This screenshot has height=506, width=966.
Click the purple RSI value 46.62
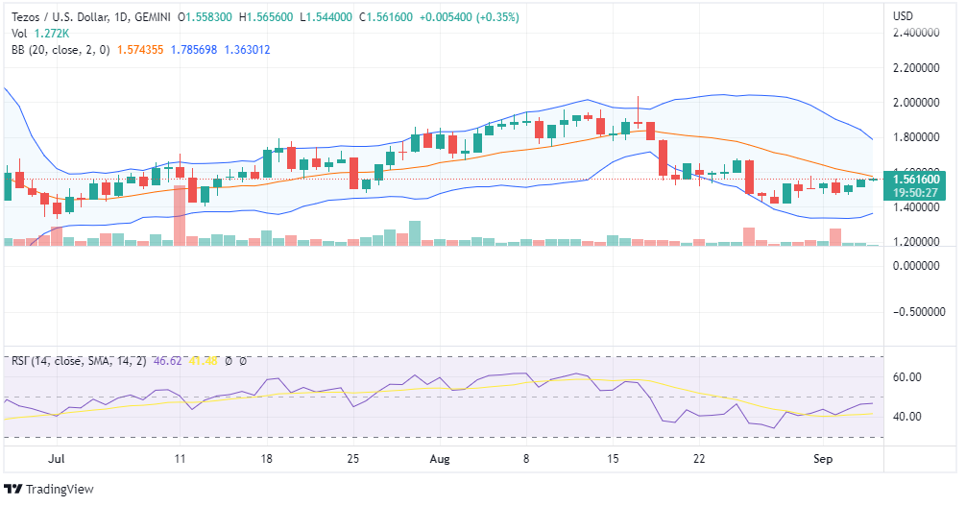point(168,361)
